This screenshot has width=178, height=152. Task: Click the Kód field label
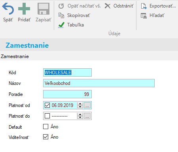click(x=12, y=73)
